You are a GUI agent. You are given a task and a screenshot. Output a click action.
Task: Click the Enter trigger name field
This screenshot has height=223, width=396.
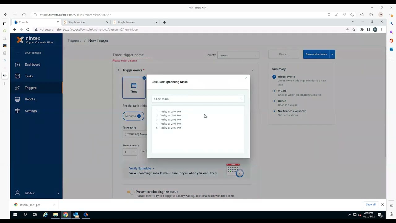coord(132,55)
